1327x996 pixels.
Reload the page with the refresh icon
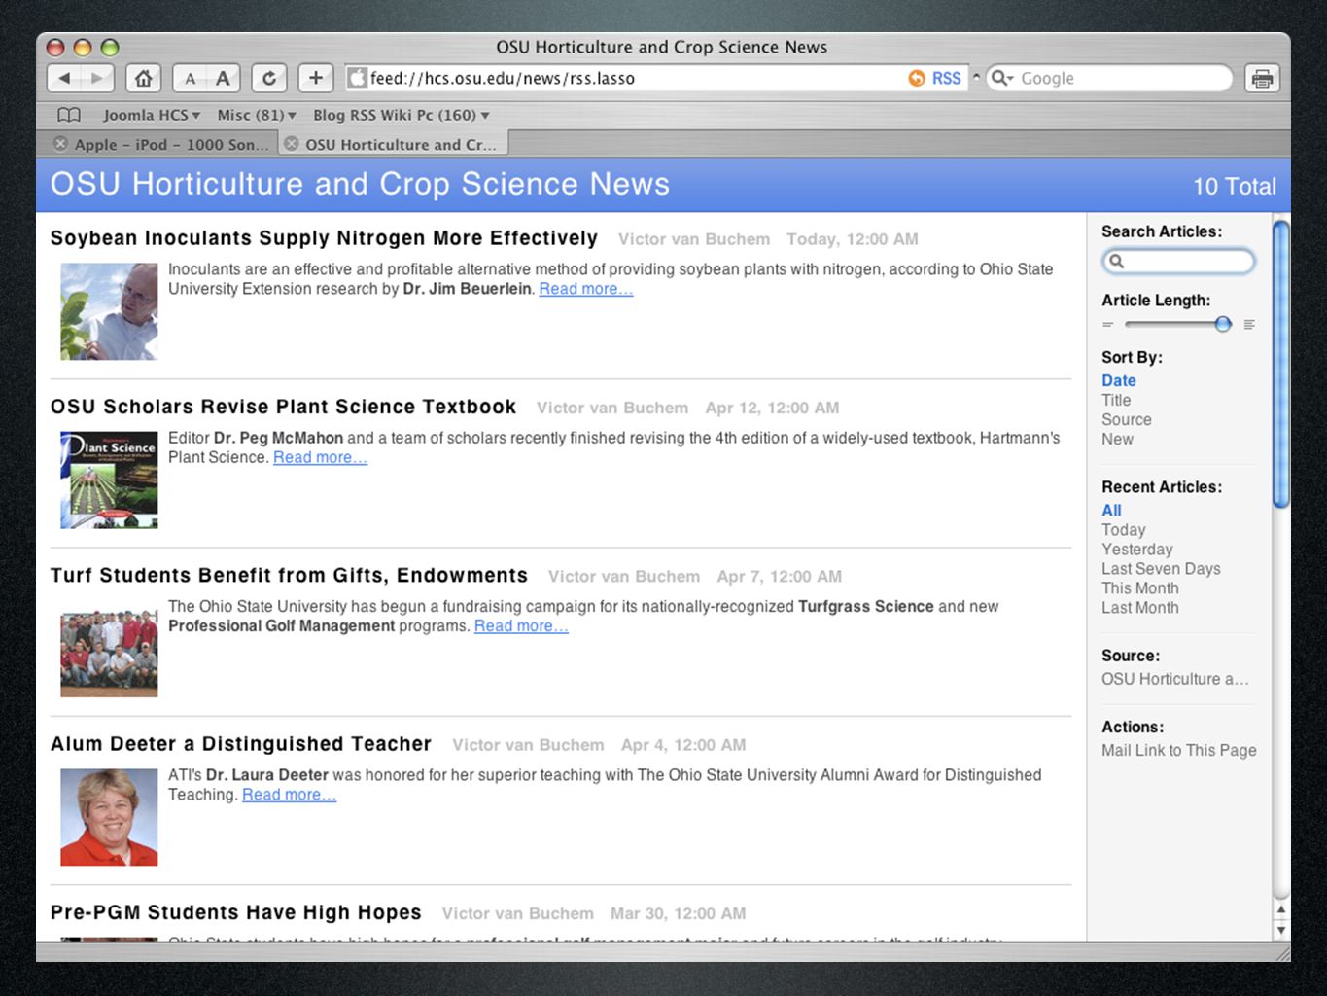(x=269, y=78)
